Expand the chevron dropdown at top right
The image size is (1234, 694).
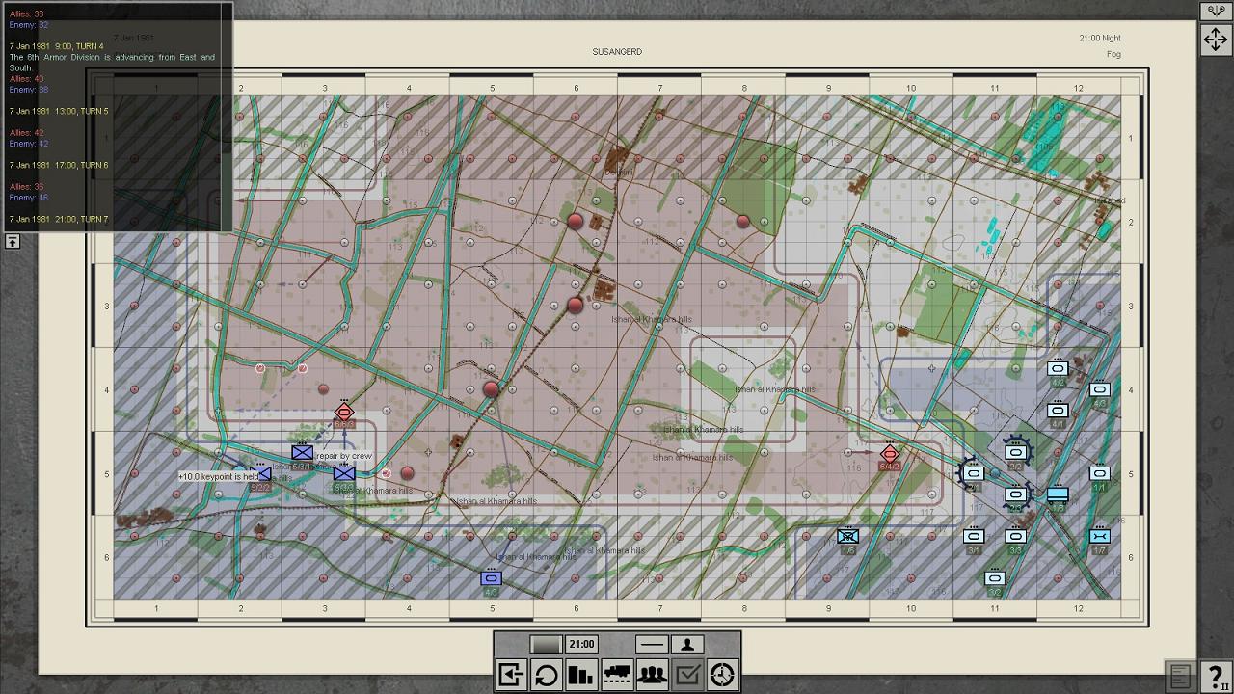click(x=1215, y=12)
